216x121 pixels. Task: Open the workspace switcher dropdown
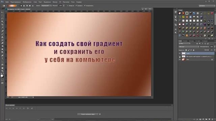click(207, 6)
